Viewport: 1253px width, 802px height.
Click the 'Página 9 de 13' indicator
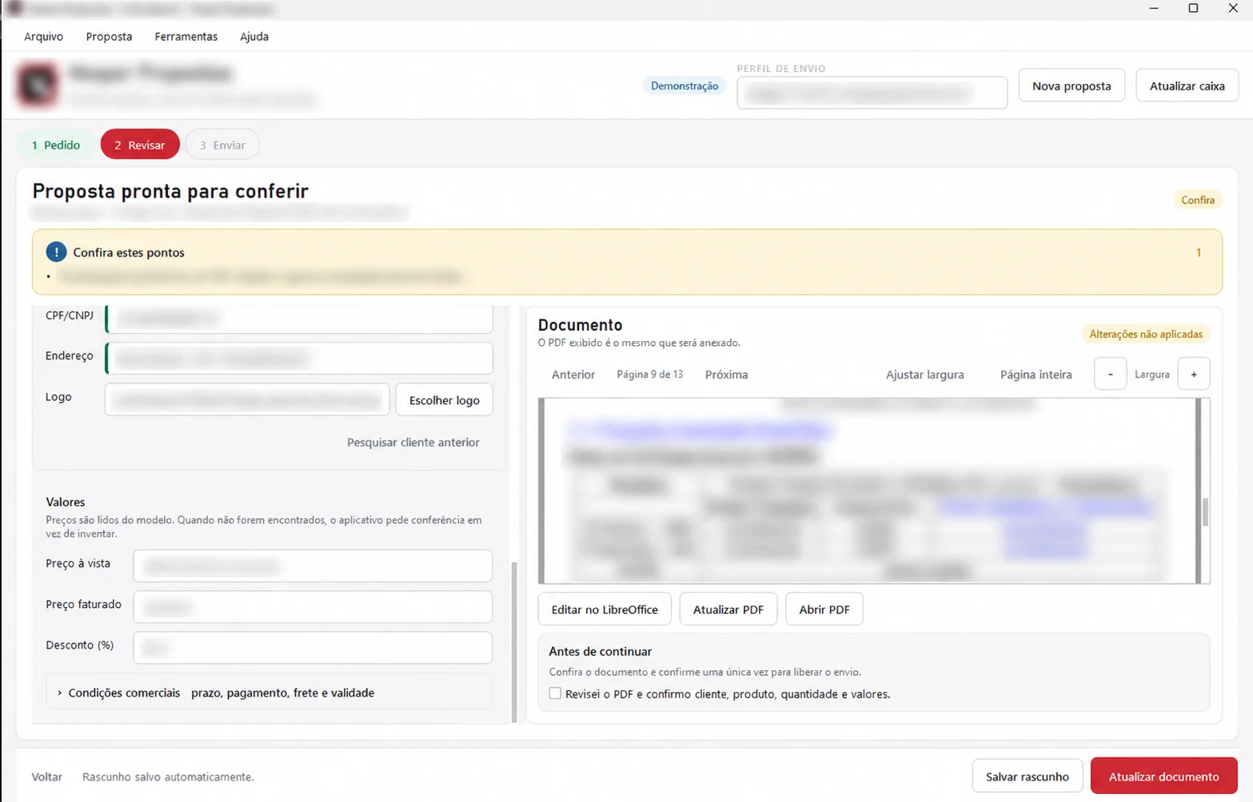(x=649, y=374)
